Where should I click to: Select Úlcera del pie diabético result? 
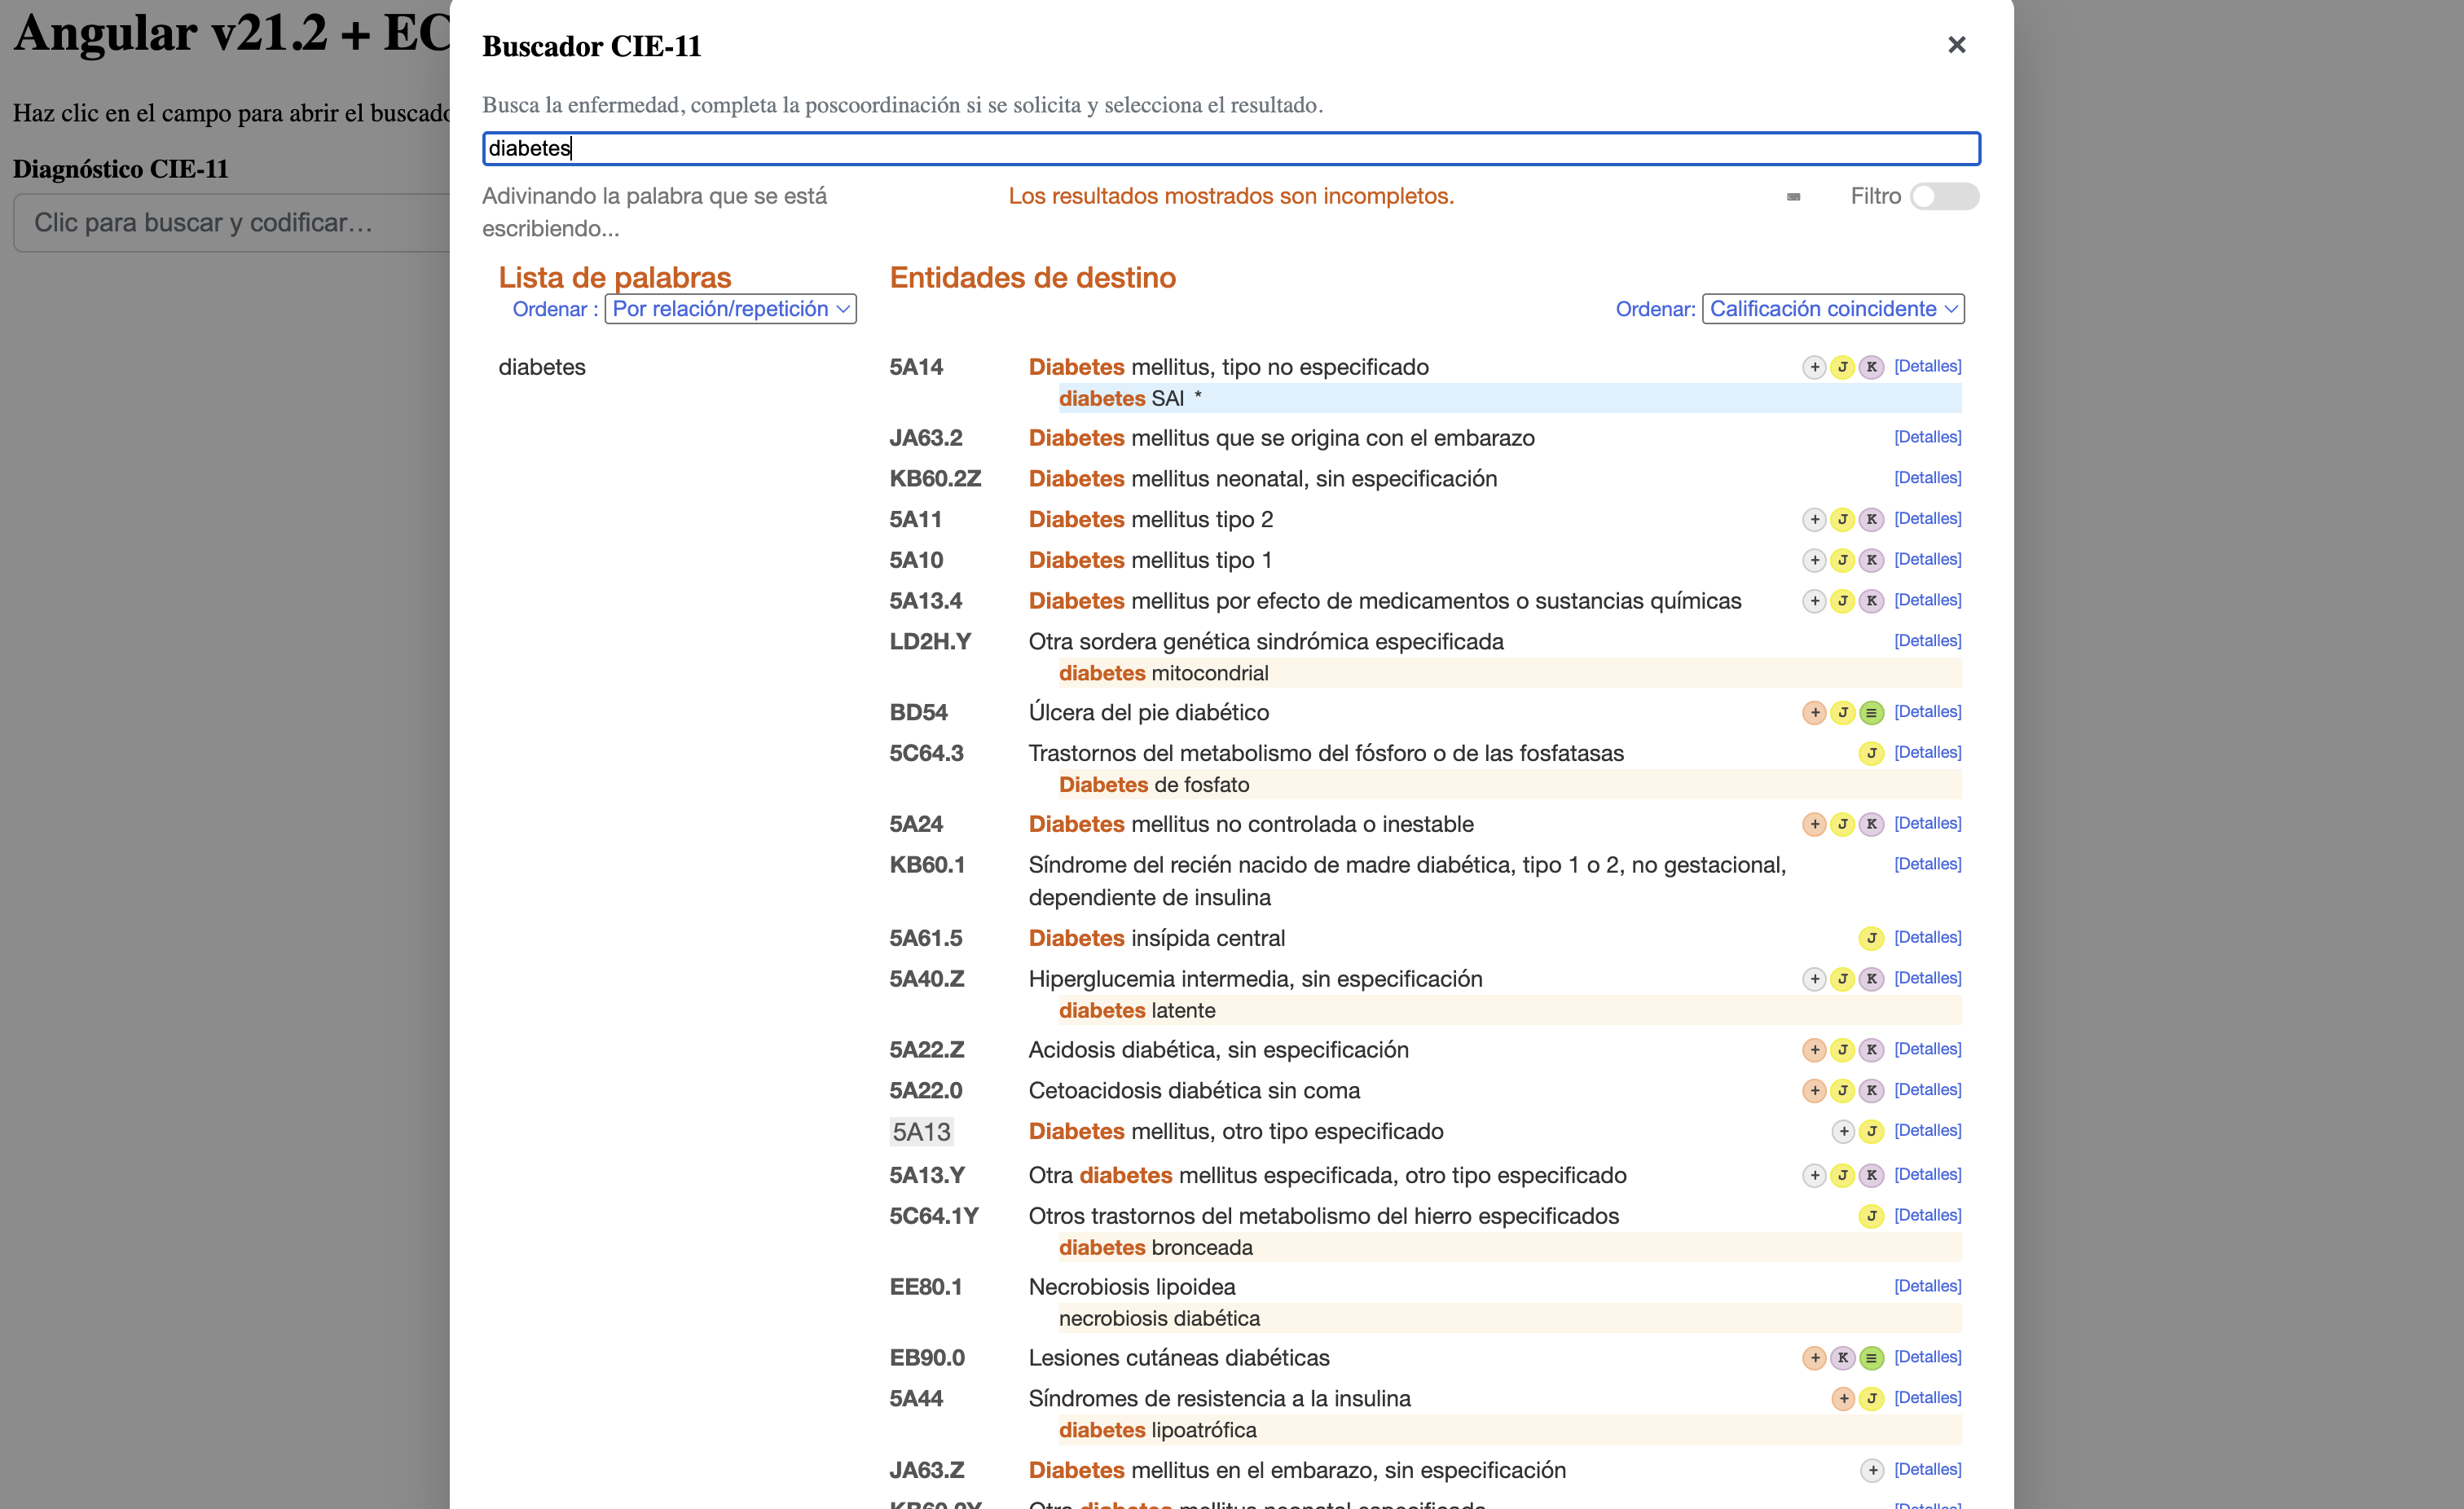click(x=1148, y=713)
